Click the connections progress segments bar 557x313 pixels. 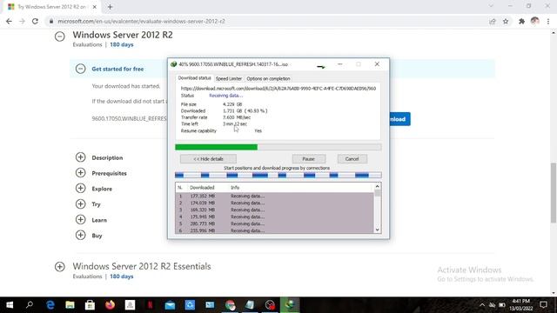(x=278, y=175)
